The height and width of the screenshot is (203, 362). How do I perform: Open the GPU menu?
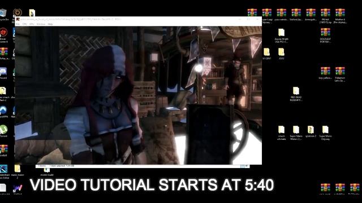(x=32, y=24)
